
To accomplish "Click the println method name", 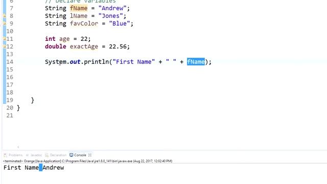I will (x=97, y=62).
